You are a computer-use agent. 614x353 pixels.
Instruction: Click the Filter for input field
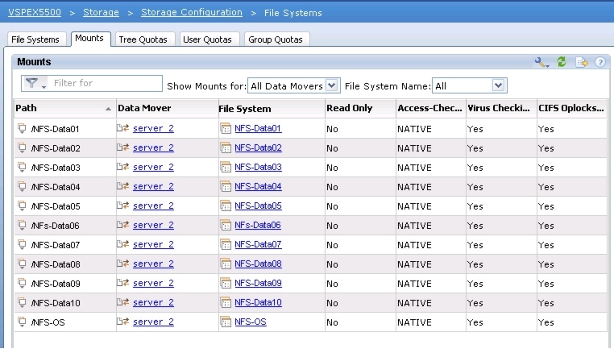105,83
